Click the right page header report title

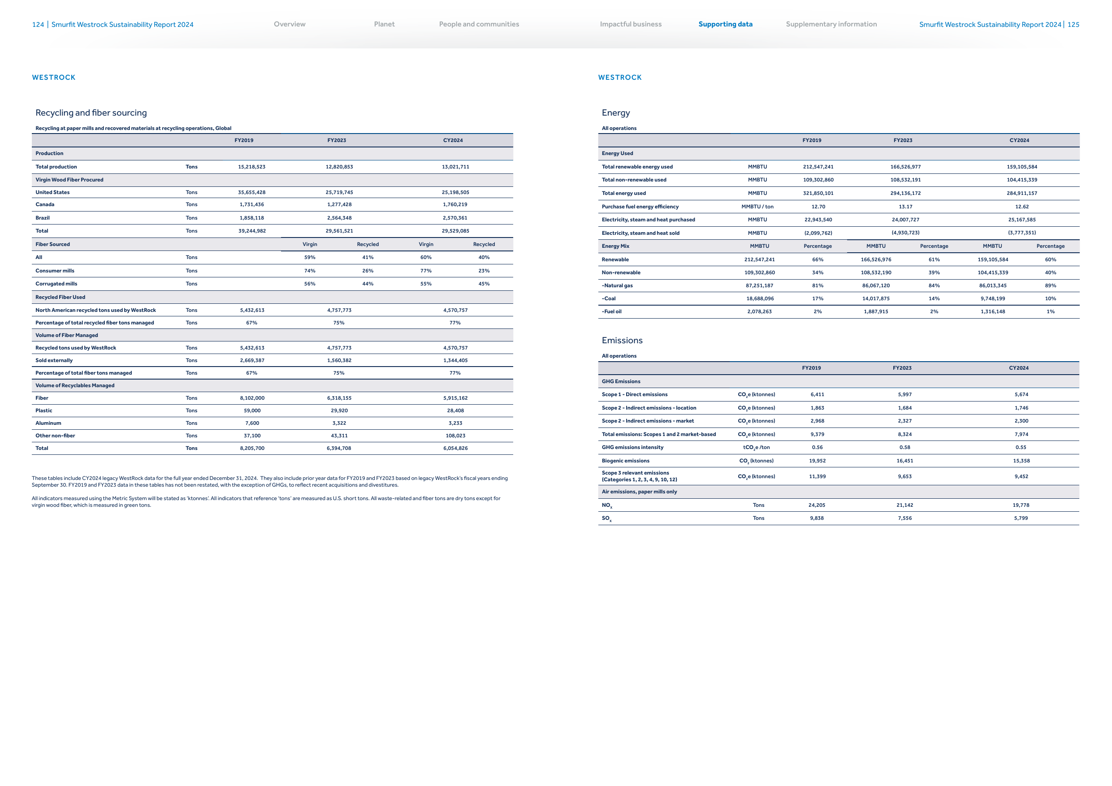(x=990, y=25)
